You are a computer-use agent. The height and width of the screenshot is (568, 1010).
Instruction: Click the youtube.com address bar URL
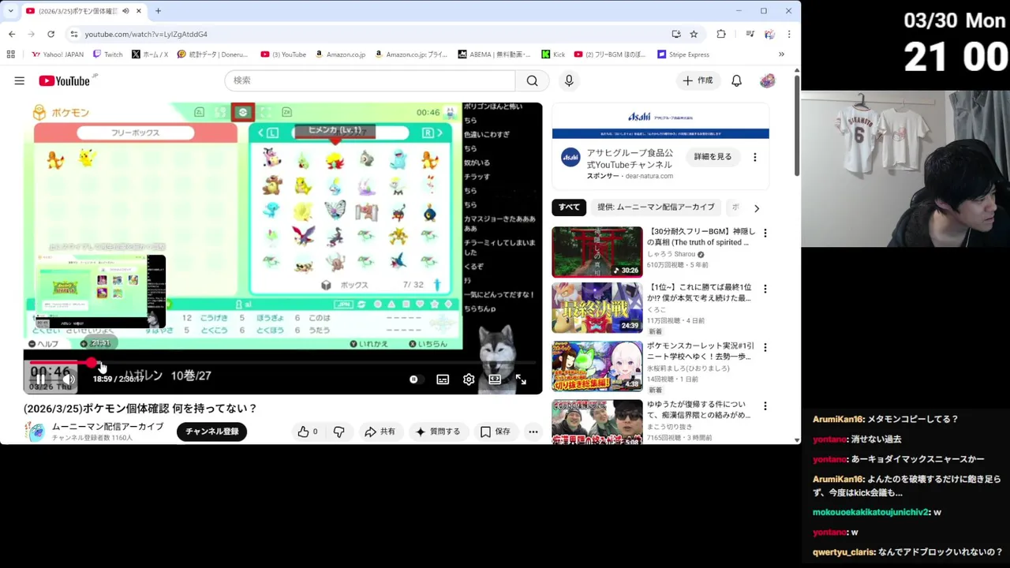click(x=146, y=34)
